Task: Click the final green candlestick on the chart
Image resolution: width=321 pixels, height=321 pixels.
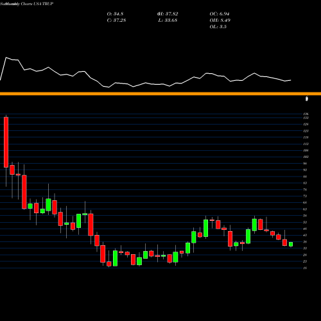Action: pos(291,244)
